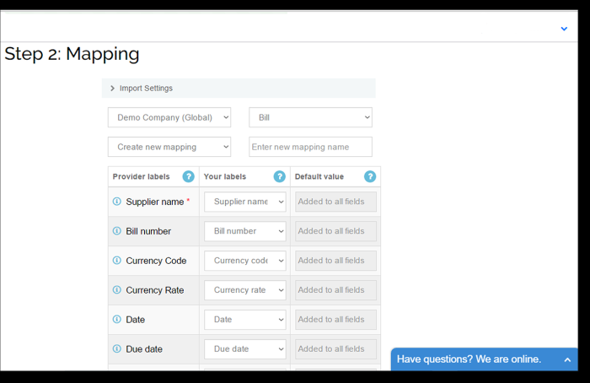
Task: Click info icon next to Date row
Action: coord(117,320)
